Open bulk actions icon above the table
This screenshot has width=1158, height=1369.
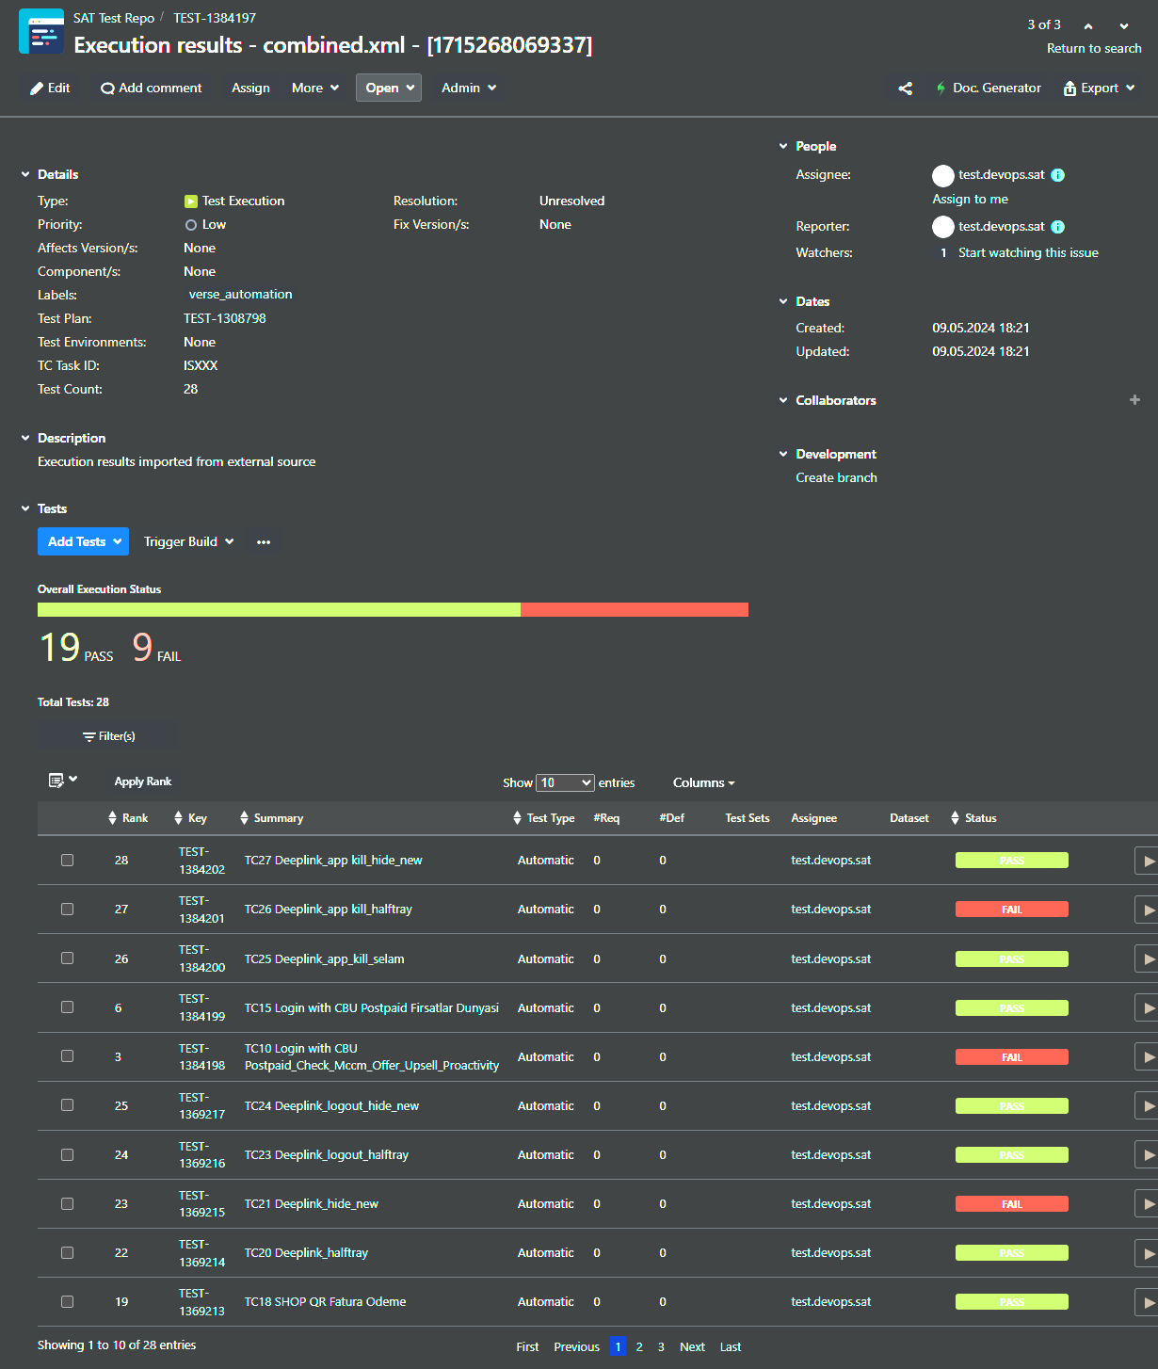63,781
